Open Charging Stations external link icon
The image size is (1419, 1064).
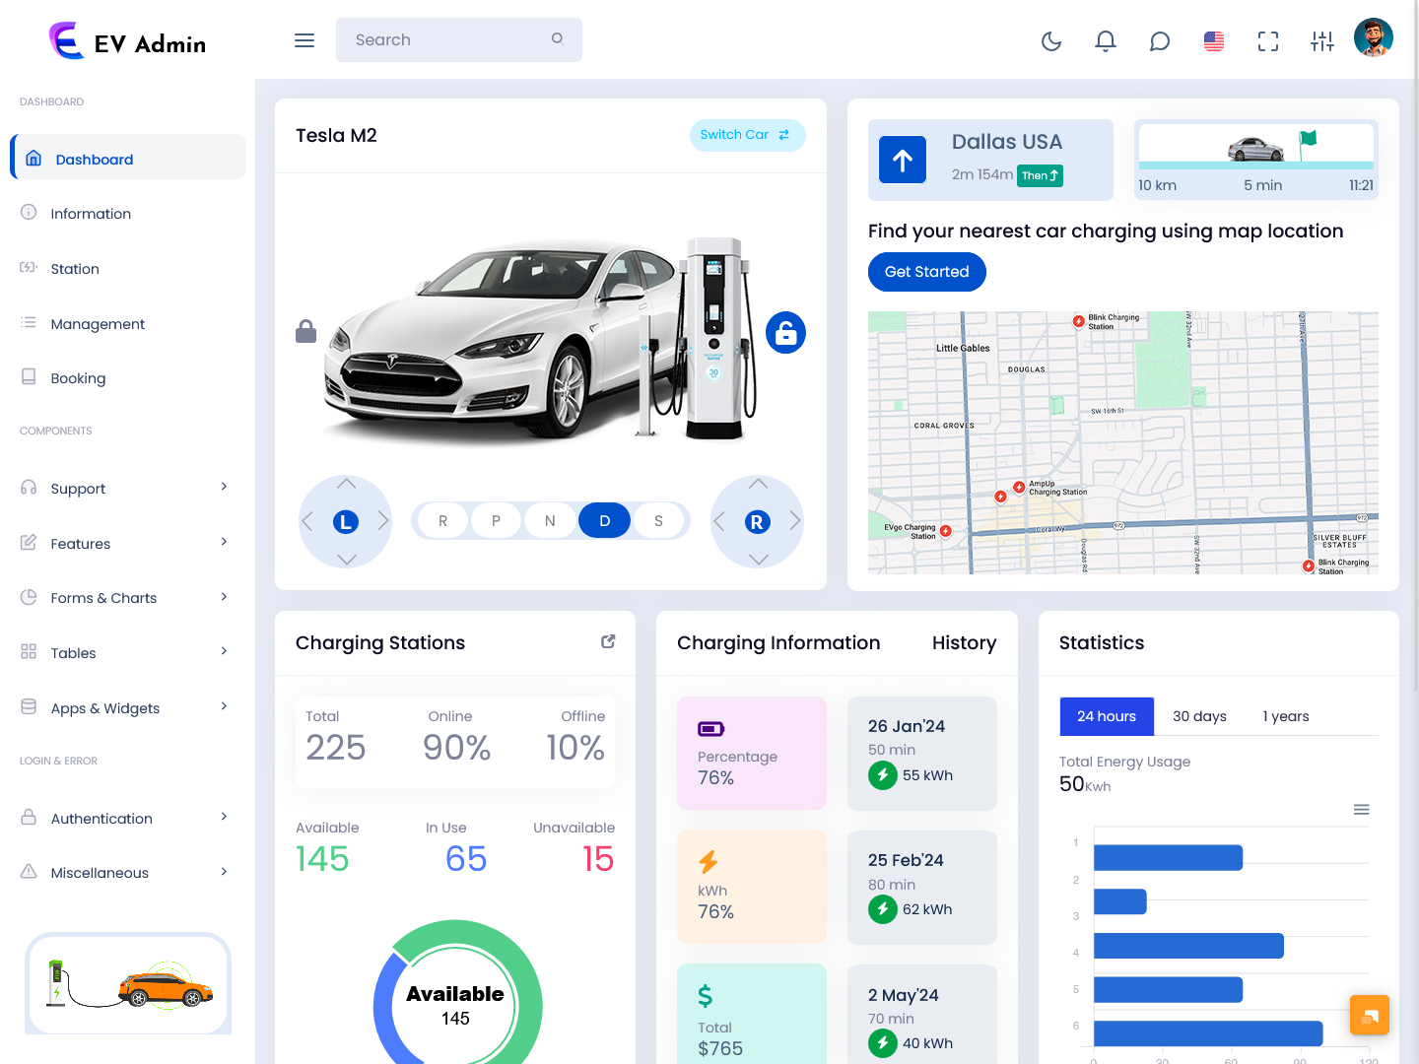pyautogui.click(x=608, y=641)
